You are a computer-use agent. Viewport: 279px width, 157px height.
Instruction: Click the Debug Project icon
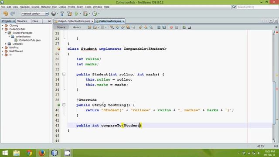(85, 14)
